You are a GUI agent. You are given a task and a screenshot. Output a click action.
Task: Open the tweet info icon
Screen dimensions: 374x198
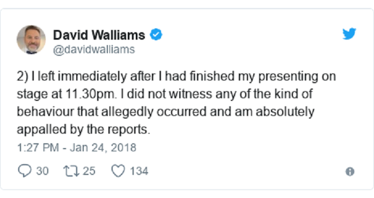point(350,172)
